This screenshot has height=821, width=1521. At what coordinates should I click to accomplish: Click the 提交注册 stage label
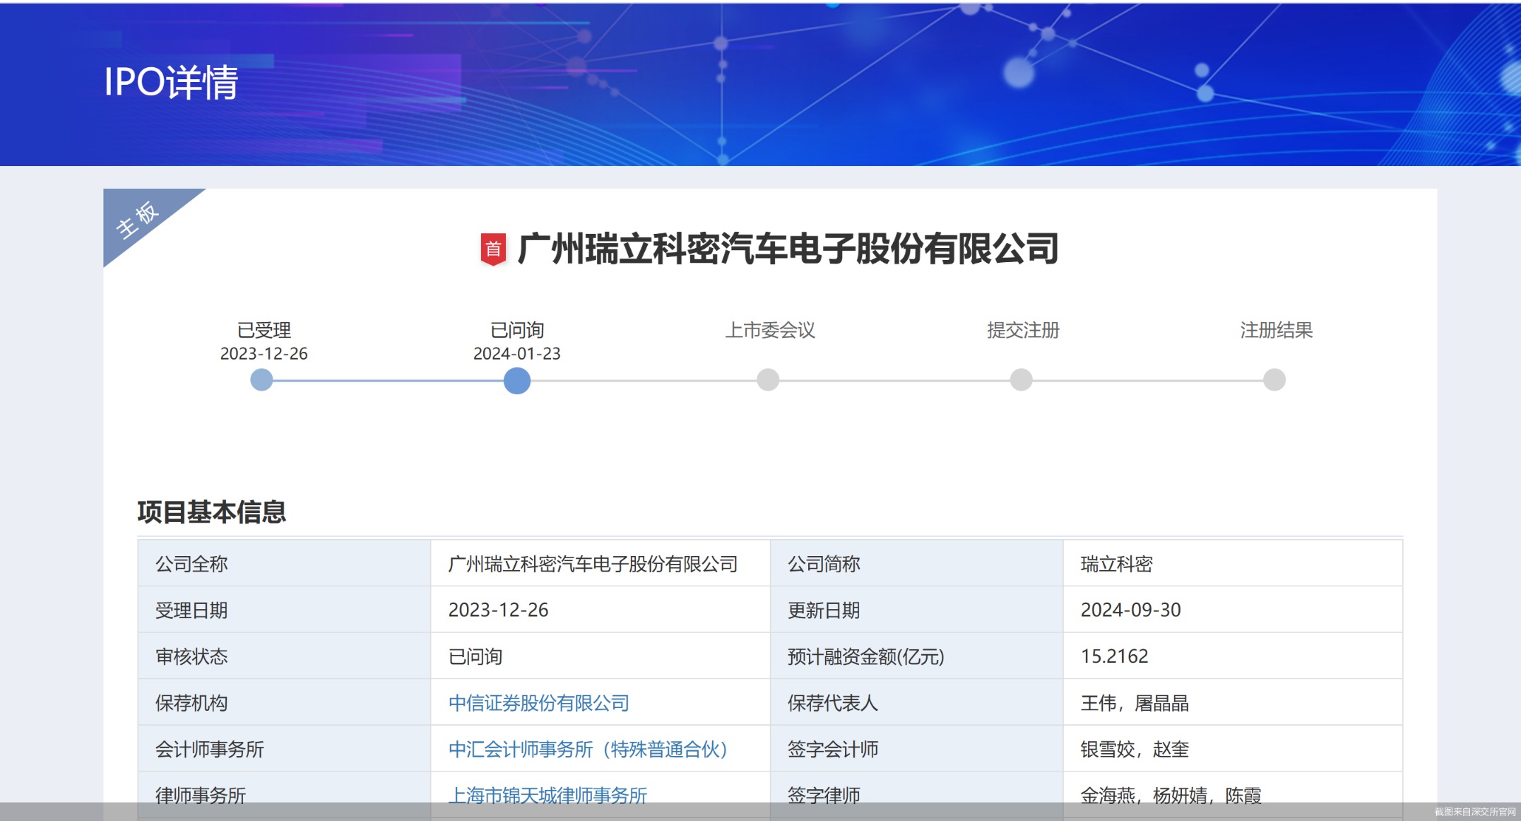1023,330
